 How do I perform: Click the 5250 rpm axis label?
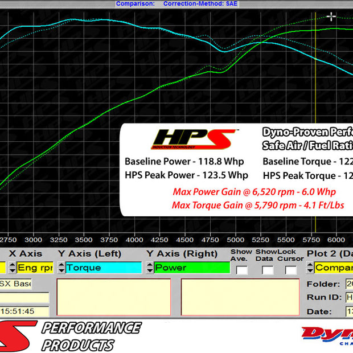(261, 240)
